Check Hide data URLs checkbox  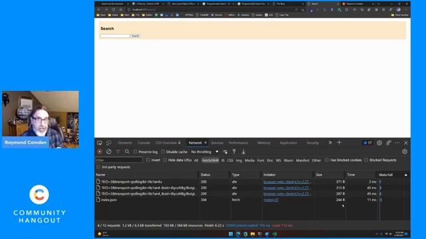[165, 160]
